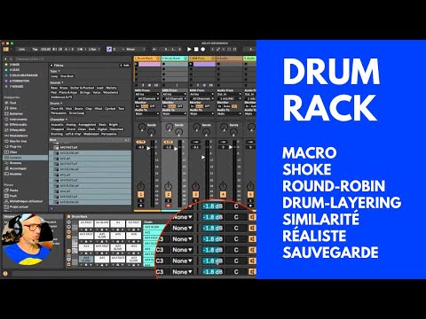Open the Effets MIDI category

tap(17, 130)
